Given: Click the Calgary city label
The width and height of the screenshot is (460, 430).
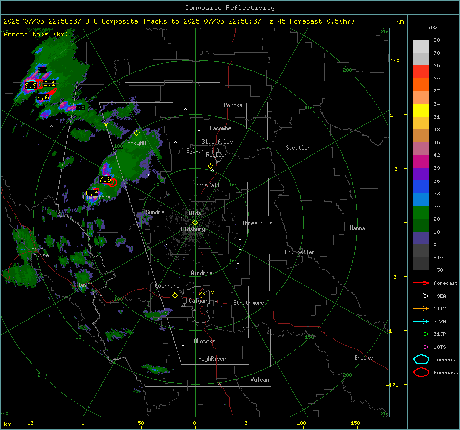Looking at the screenshot, I should coord(199,301).
